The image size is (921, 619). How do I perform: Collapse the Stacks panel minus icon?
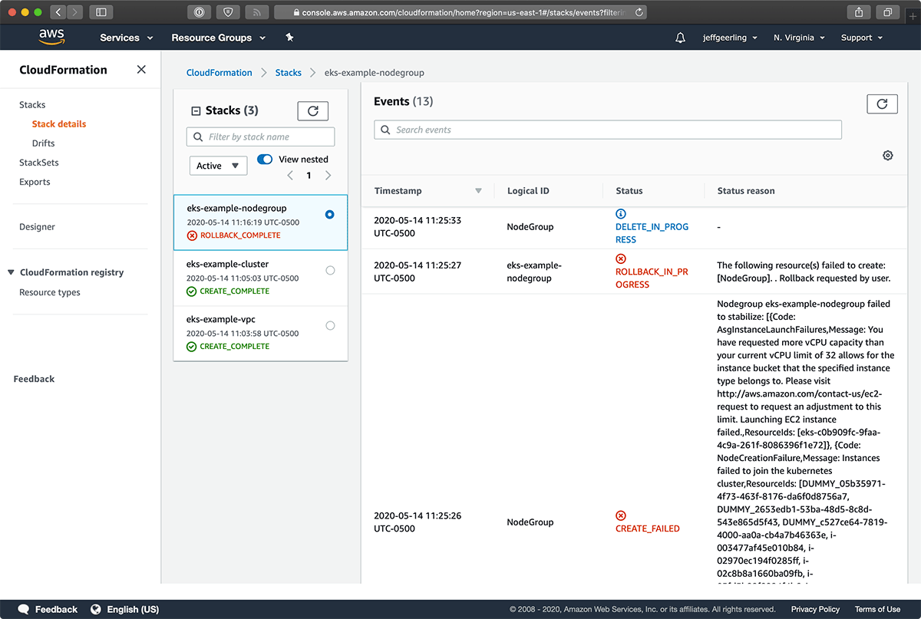[196, 111]
